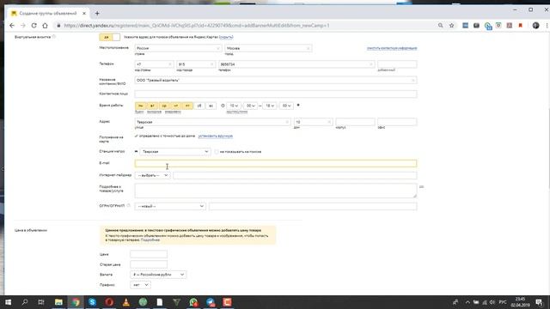
Task: Go to browser home page
Action: 45,26
